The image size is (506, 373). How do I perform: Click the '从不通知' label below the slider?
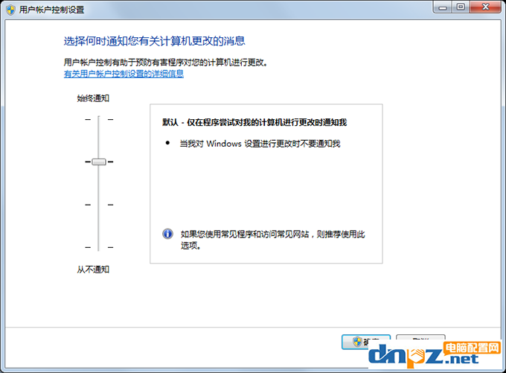point(93,270)
